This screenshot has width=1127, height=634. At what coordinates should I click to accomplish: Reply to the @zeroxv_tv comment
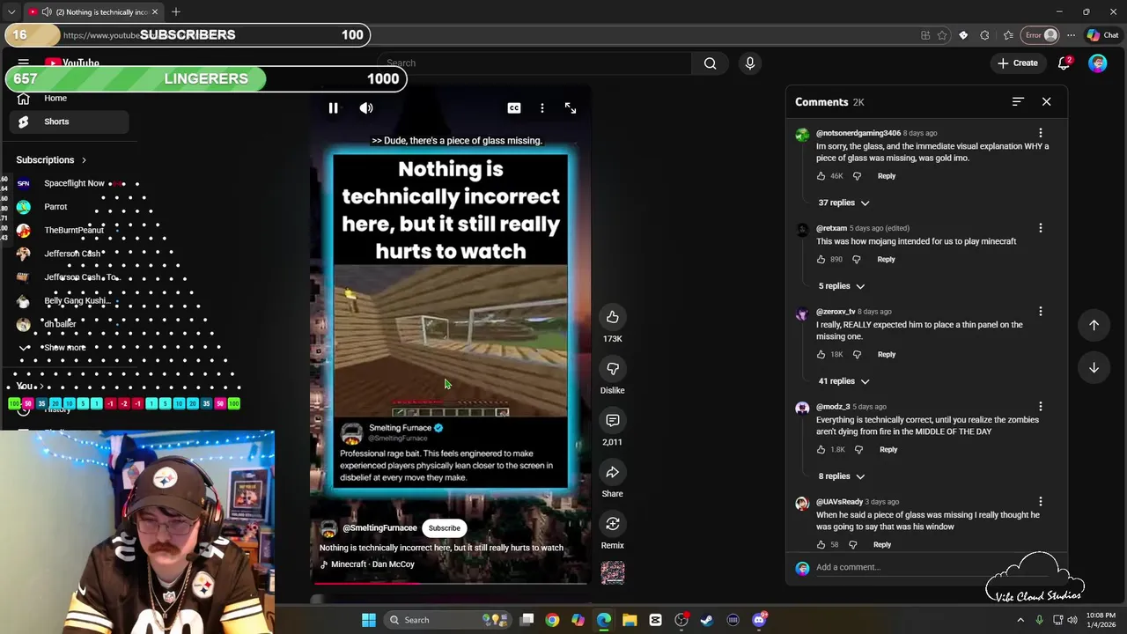[886, 355]
